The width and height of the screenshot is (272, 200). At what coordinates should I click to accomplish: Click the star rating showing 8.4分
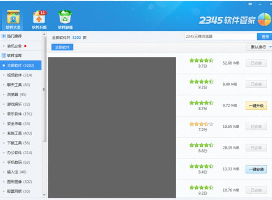[202, 167]
